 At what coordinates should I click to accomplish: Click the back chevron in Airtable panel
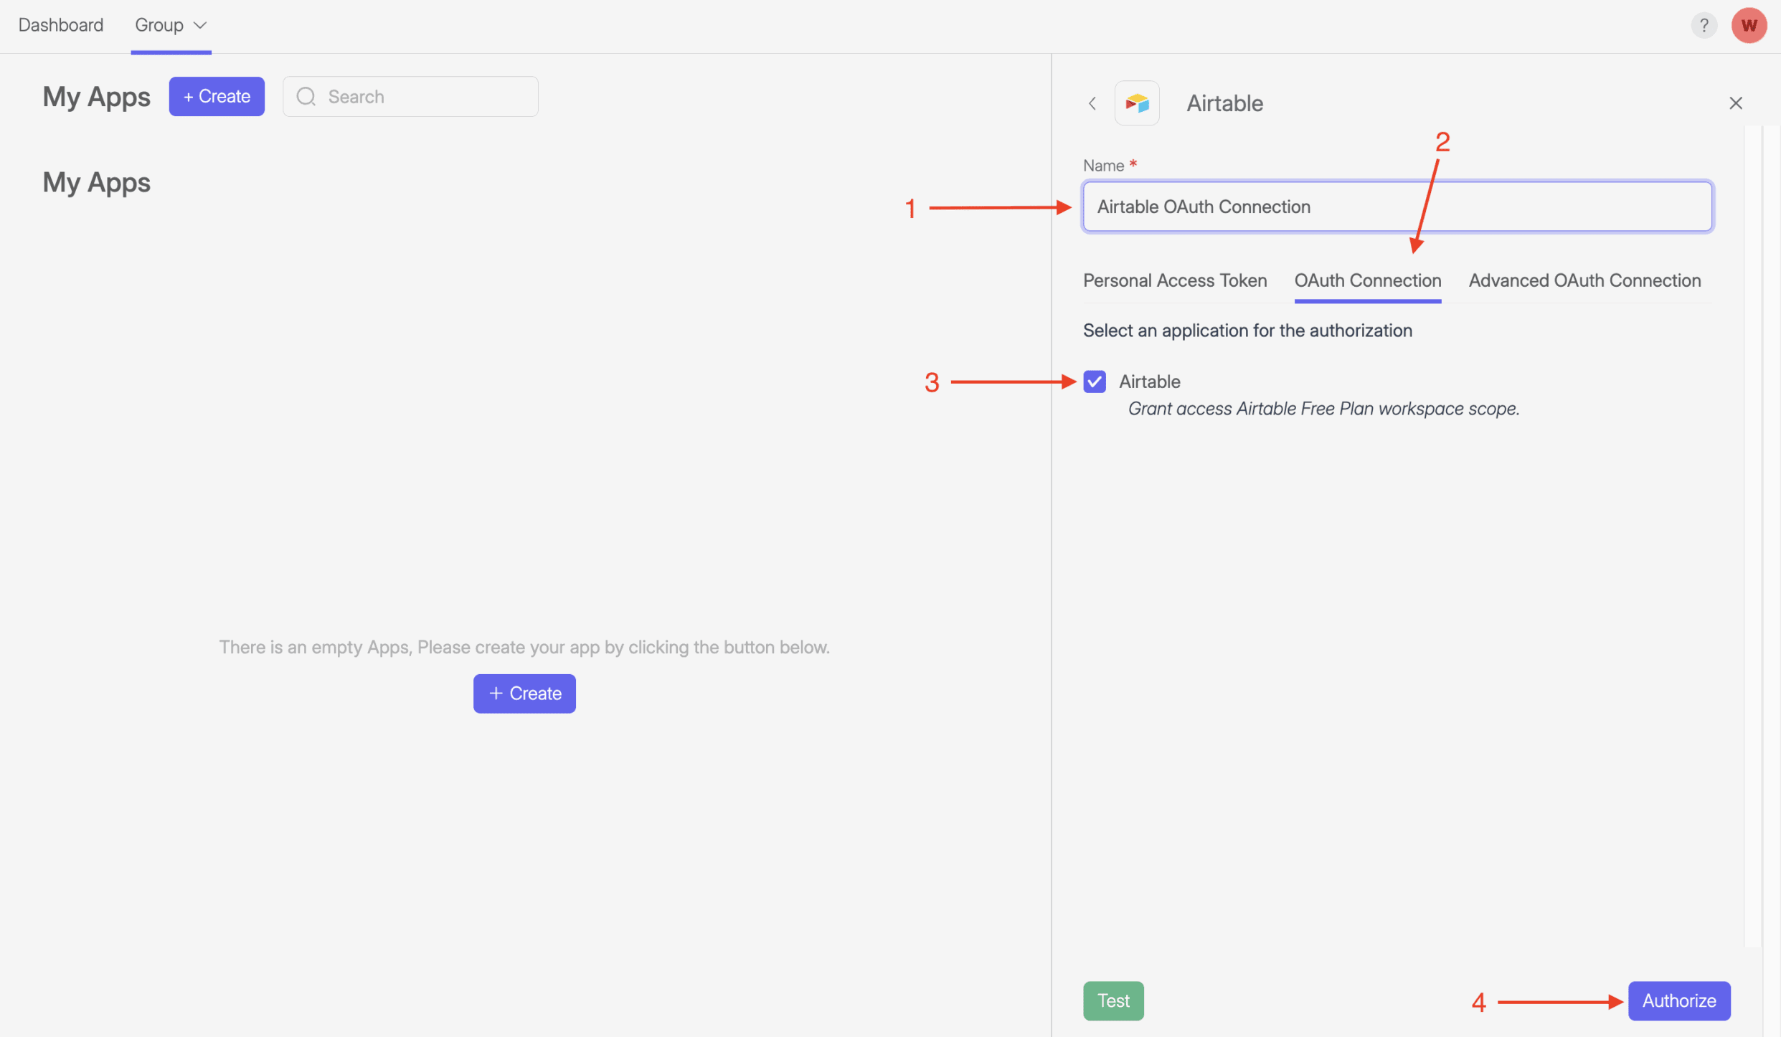click(1092, 103)
